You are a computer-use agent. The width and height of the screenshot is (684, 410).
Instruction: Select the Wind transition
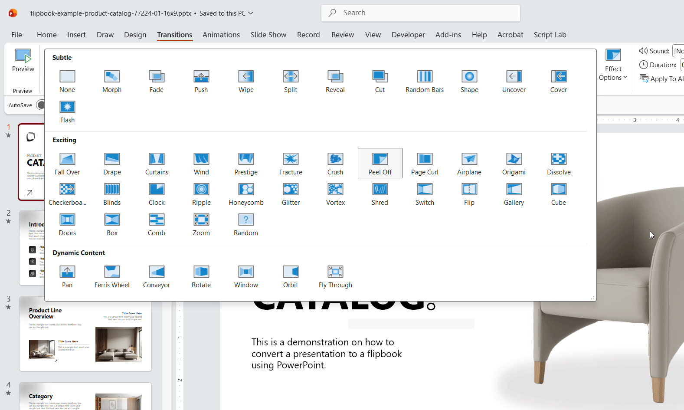click(201, 164)
